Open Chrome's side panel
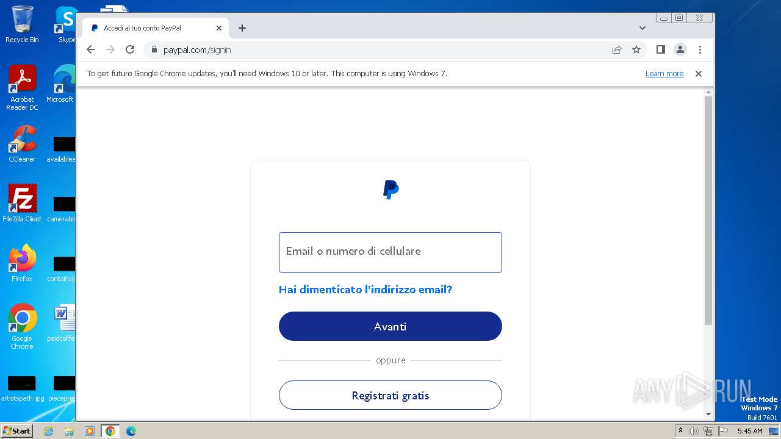 pos(660,50)
